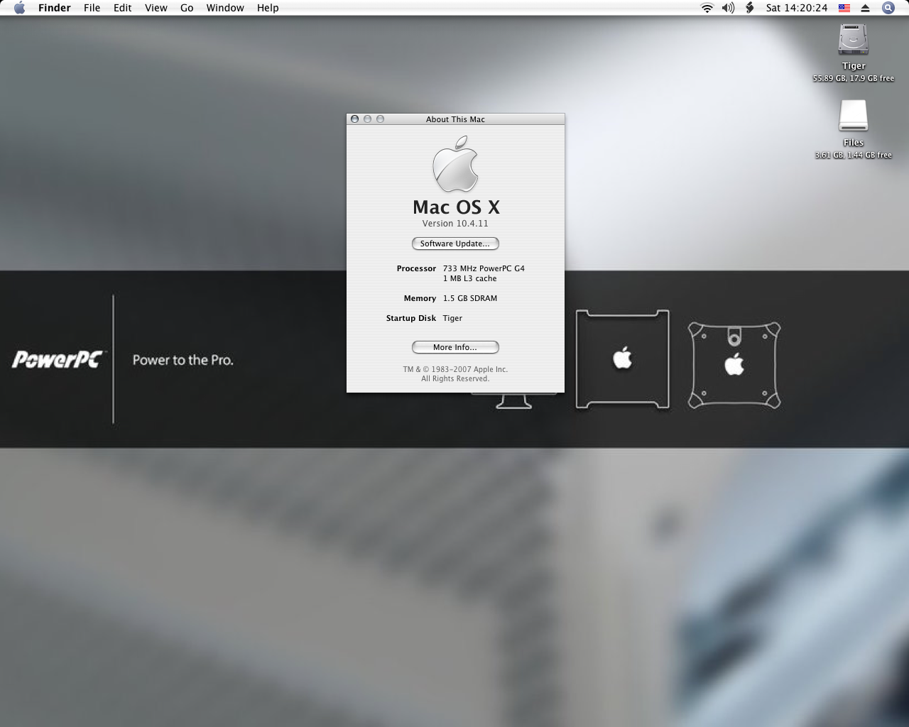
Task: Click the Tiger startup disk value
Action: coord(452,318)
